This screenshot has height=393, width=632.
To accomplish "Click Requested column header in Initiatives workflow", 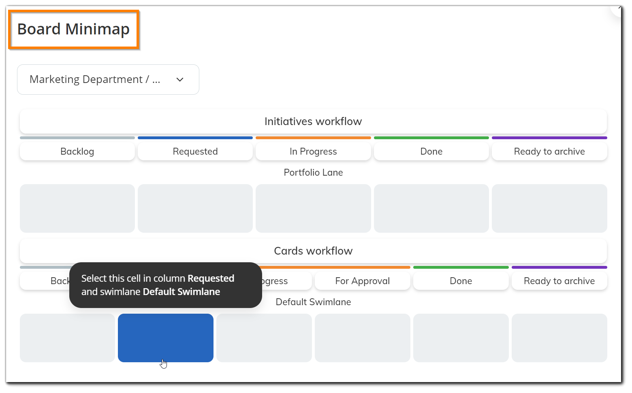I will click(195, 151).
